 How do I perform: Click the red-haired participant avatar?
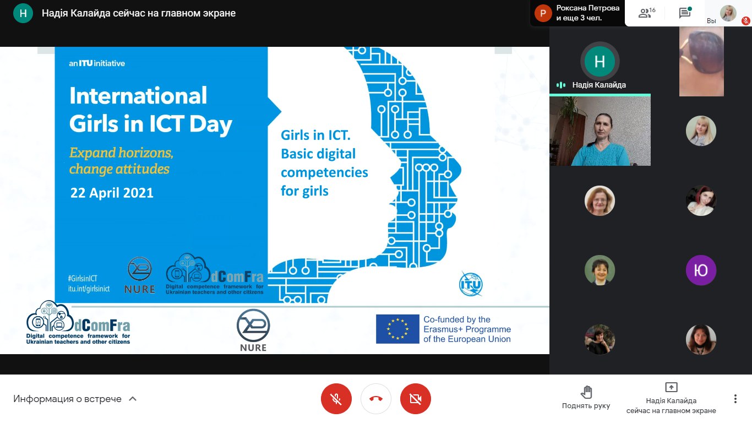point(701,200)
